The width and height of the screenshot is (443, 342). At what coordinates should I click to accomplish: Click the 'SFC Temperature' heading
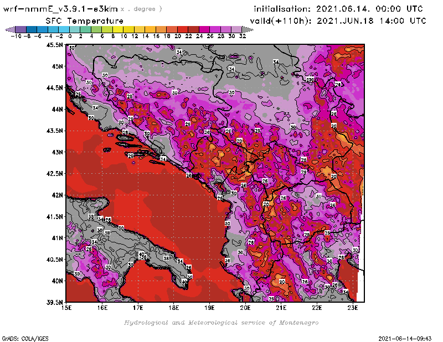(85, 21)
